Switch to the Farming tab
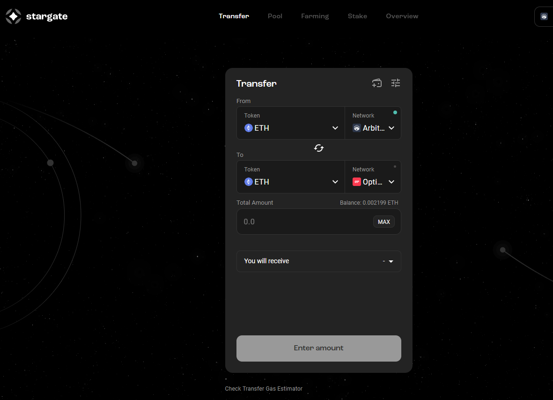553x400 pixels. [x=315, y=16]
